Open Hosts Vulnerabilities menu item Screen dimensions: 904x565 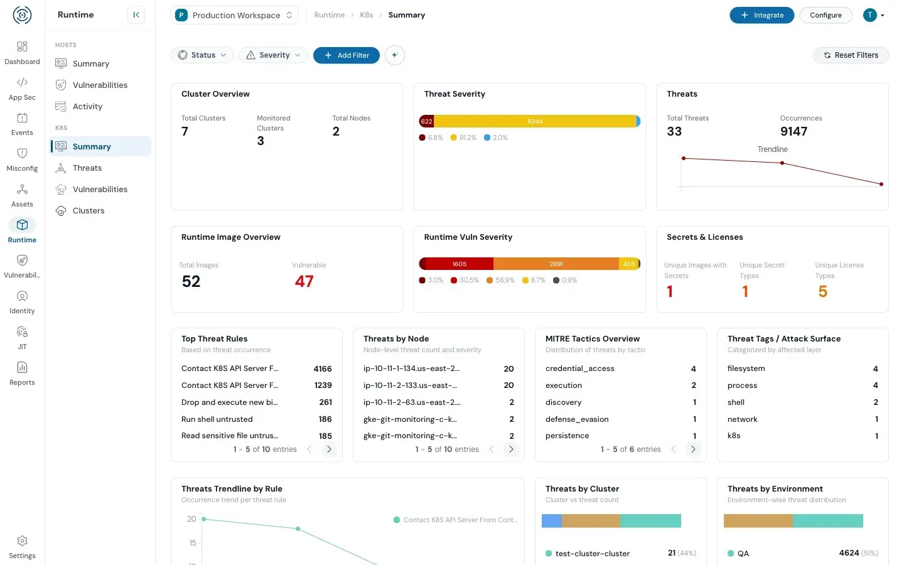click(100, 85)
